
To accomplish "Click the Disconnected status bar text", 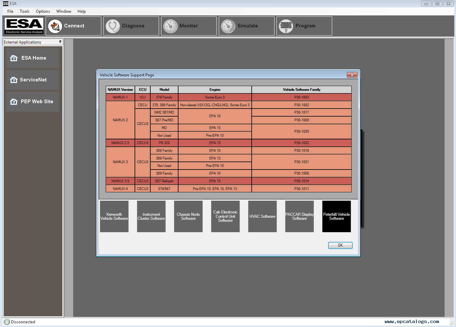I will [23, 322].
